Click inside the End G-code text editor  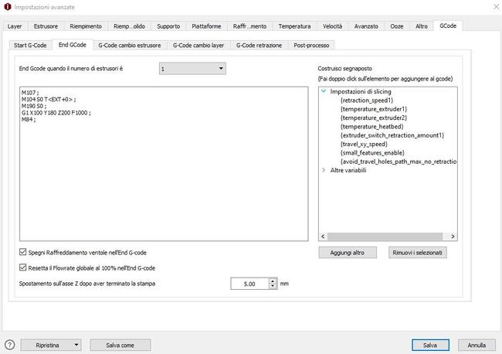tap(162, 178)
